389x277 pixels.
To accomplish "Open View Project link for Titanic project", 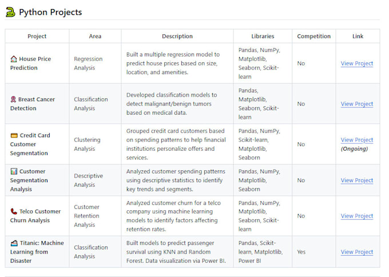I will tap(357, 252).
